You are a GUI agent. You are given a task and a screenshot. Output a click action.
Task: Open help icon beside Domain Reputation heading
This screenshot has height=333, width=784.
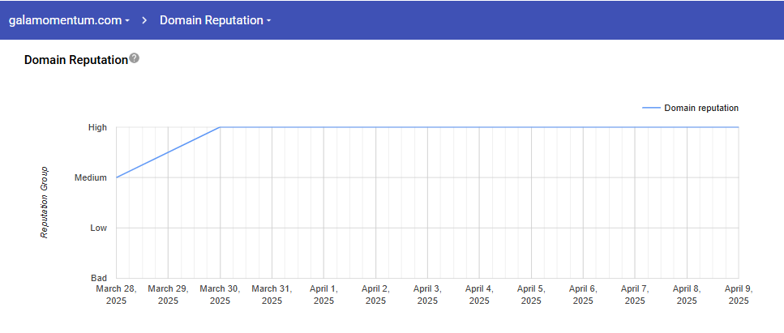135,58
